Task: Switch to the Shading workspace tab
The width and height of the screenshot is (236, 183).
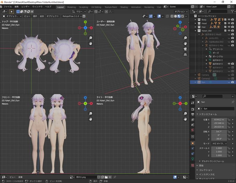Action: [x=124, y=7]
